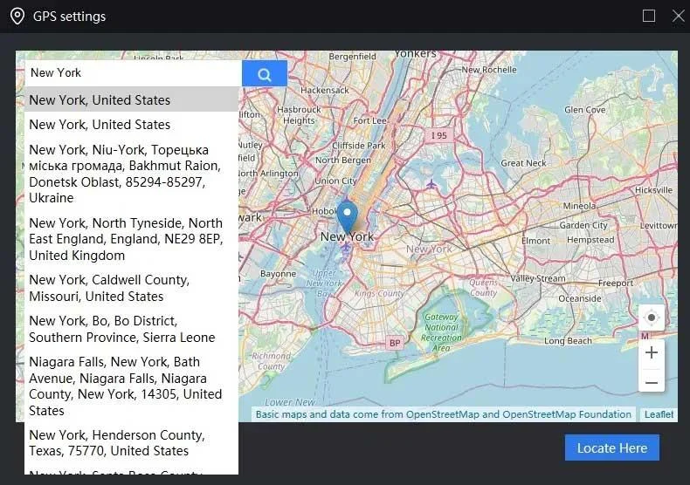Pick the New York, Donetsk Oblast, Ukraine suggestion
690x485 pixels.
point(131,174)
